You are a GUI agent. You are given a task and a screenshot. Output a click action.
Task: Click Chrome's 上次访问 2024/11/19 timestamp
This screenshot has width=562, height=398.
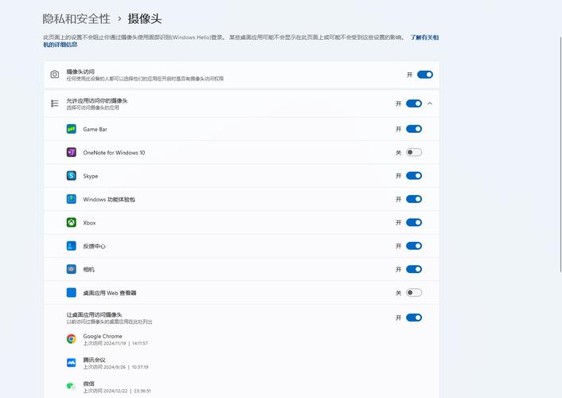coord(115,343)
